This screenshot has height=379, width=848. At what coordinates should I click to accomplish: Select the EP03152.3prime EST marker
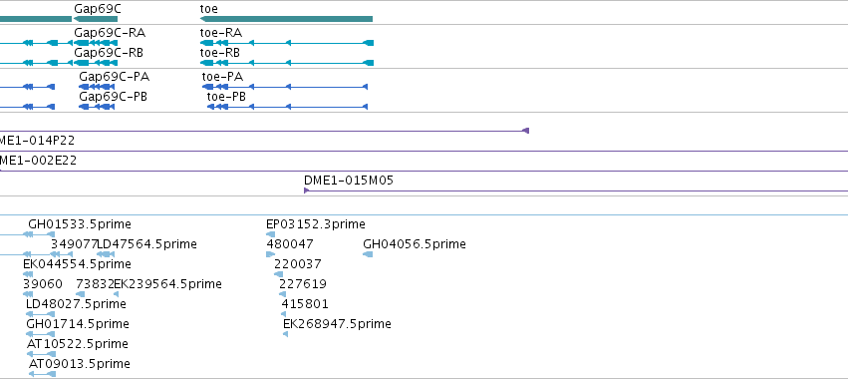[270, 234]
